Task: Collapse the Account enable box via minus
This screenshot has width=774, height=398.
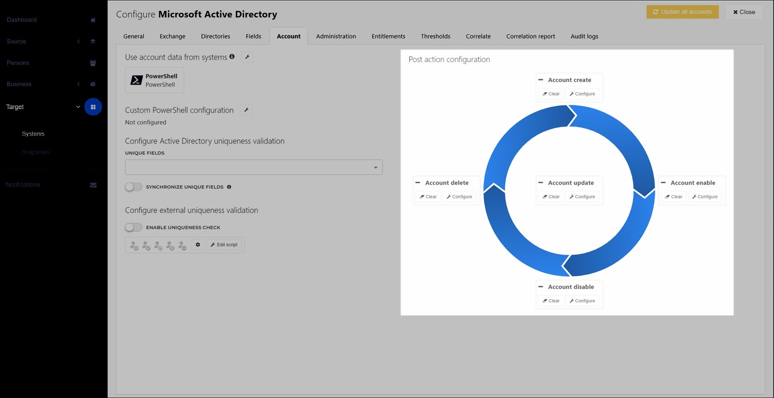Action: click(x=664, y=182)
